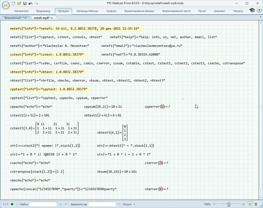Screen dimensions: 263x208
Task: Click the cppecho(concat(...)) expression
Action: (63, 189)
